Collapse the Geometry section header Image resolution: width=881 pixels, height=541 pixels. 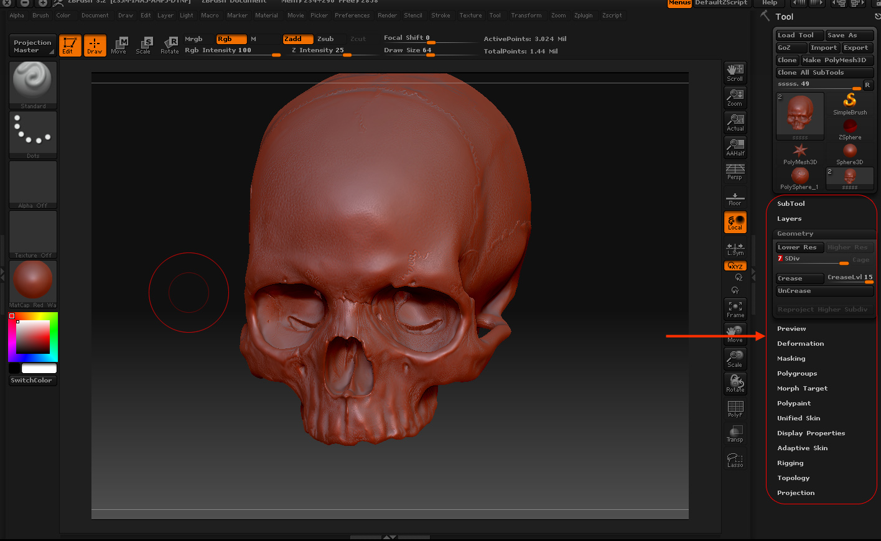pos(795,234)
